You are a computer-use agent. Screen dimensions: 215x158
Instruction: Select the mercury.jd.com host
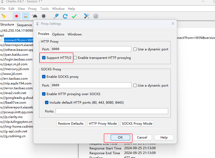pyautogui.click(x=15, y=69)
